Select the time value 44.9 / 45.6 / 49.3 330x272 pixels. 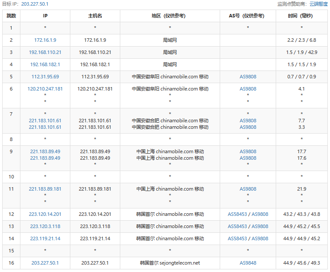point(302,263)
